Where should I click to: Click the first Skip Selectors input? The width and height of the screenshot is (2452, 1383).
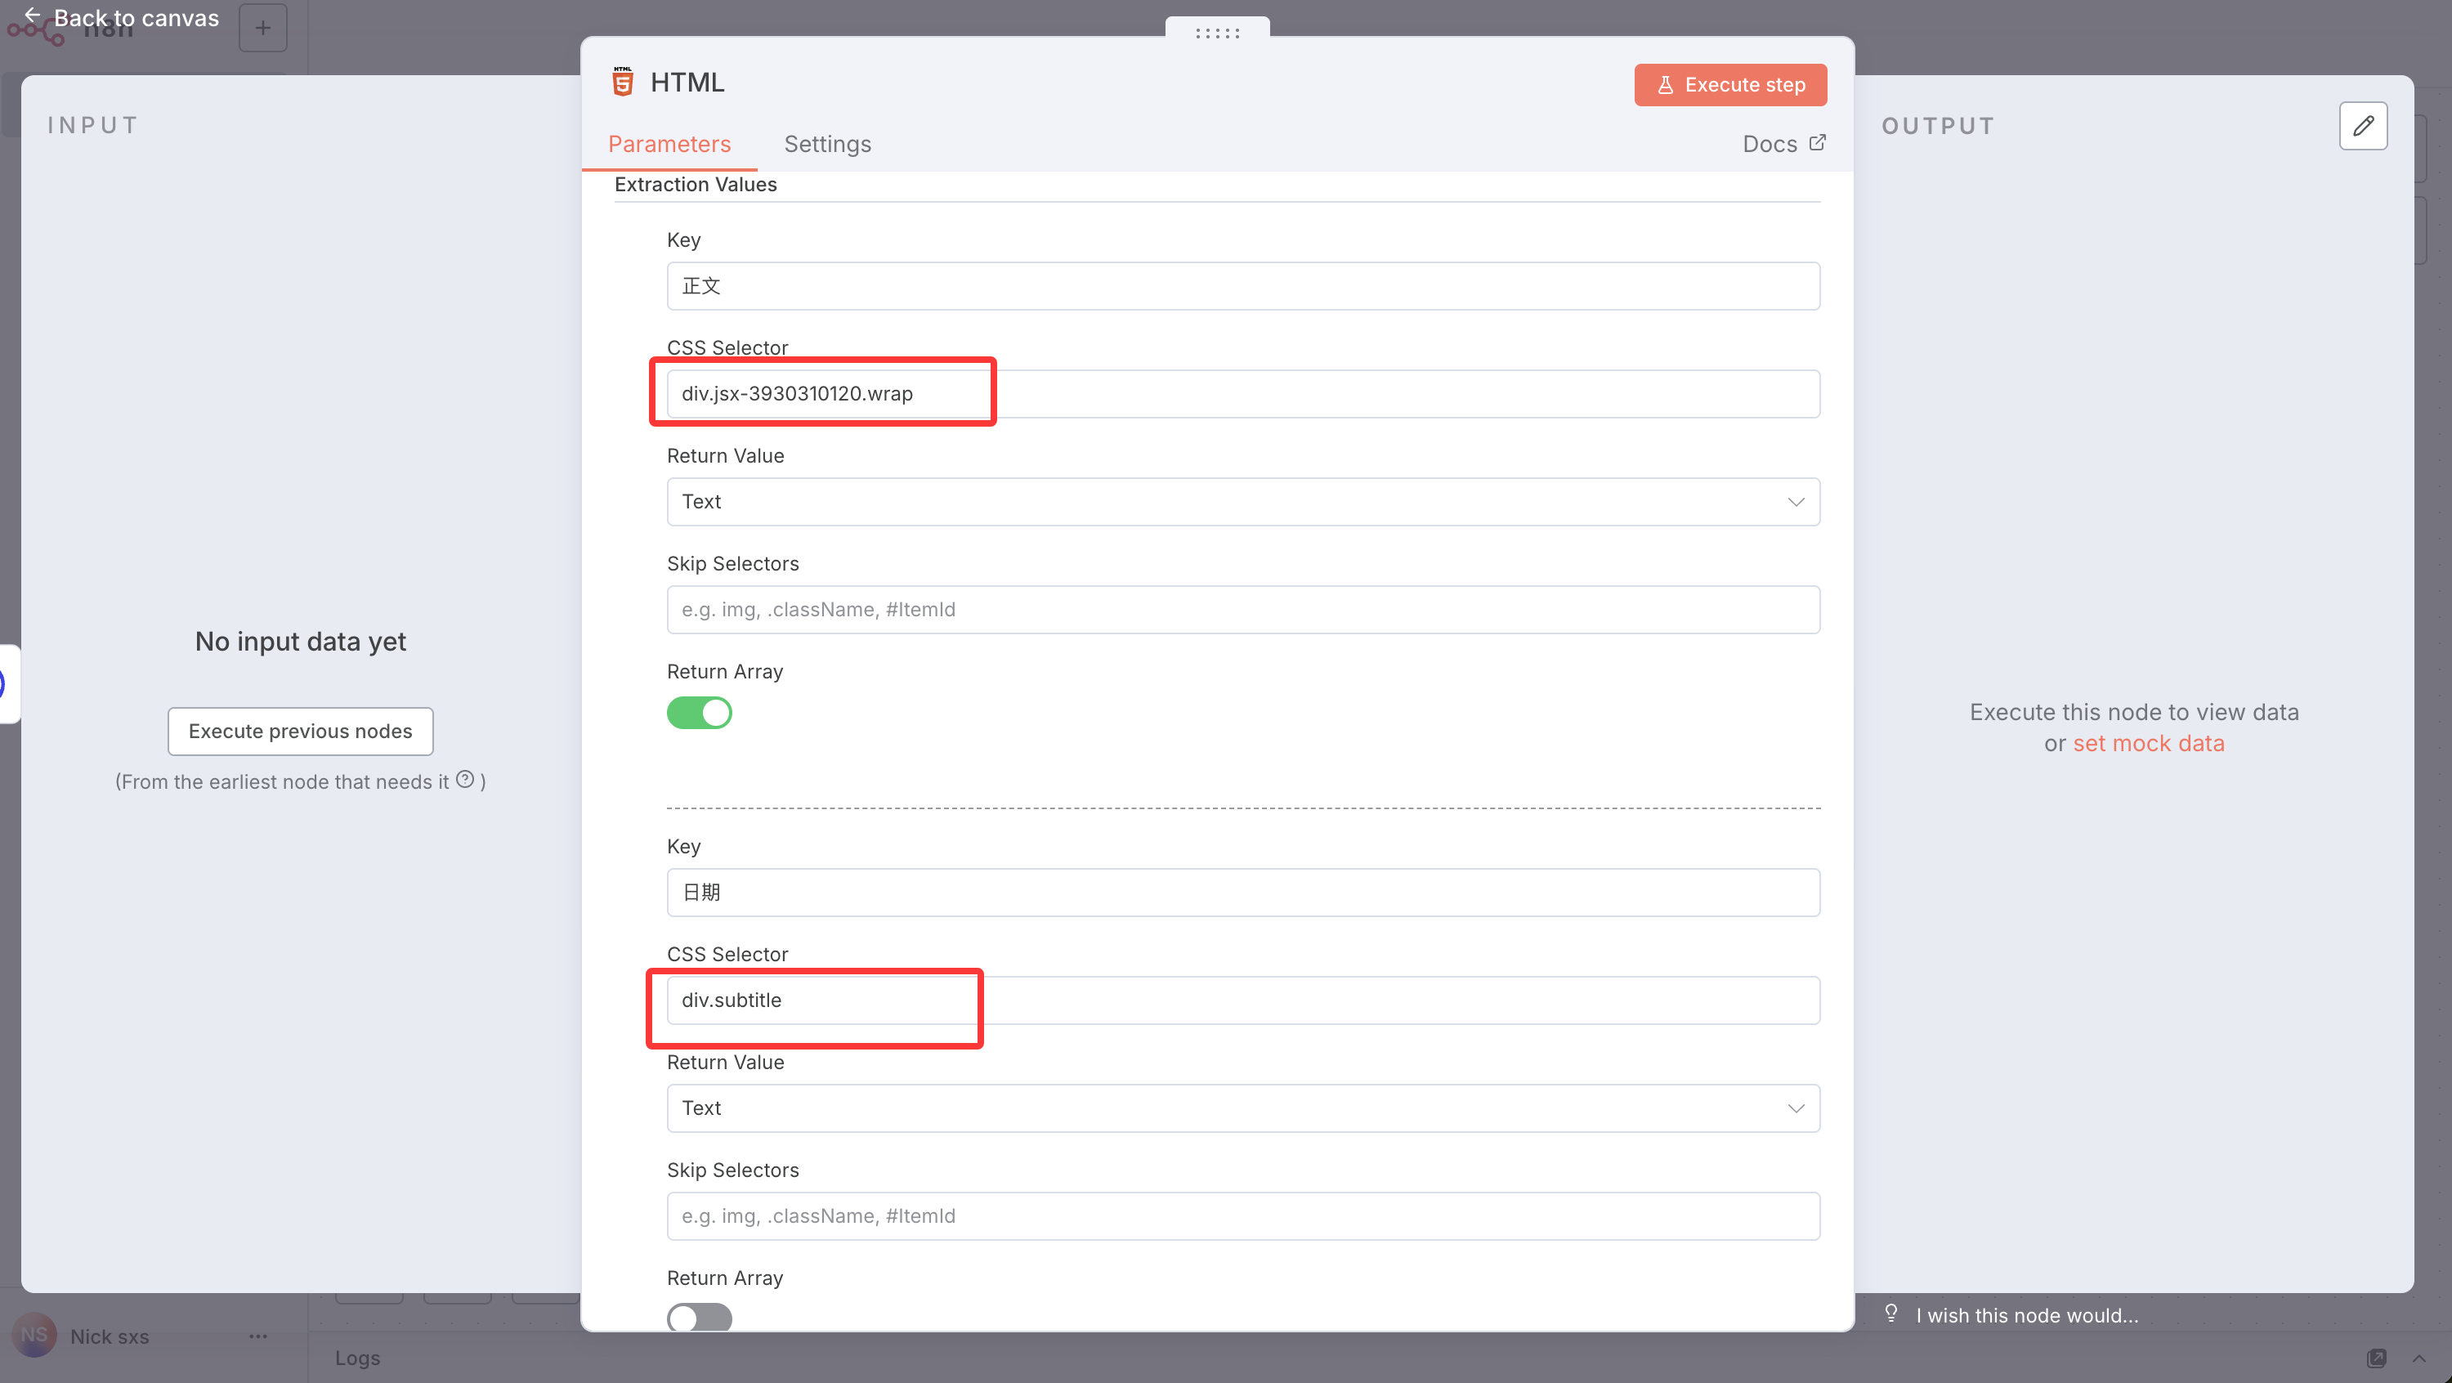click(x=1242, y=609)
